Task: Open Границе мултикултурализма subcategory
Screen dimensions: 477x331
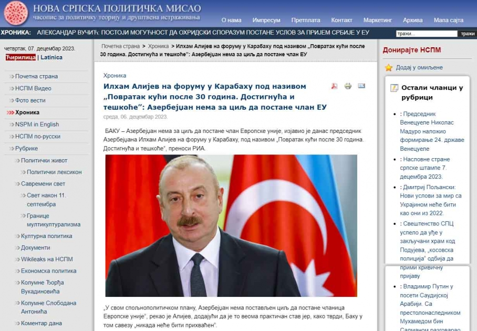Action: (54, 220)
